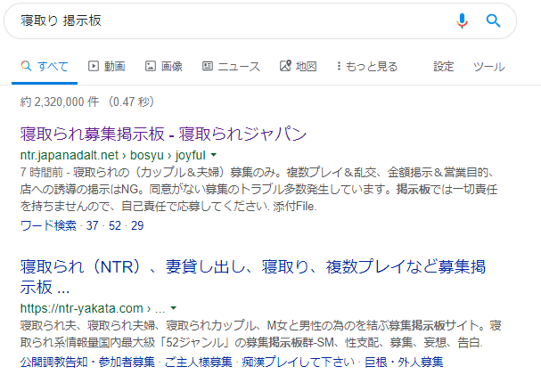Select the すべて tab

tap(45, 66)
